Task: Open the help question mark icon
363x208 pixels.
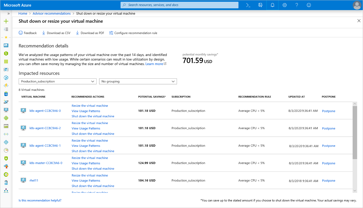Action: [x=297, y=5]
